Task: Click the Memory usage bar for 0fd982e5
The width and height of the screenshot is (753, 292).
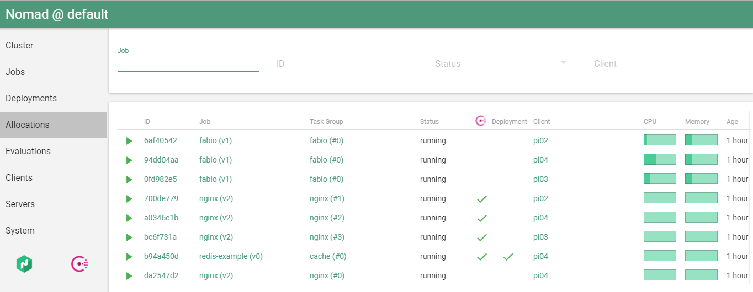Action: (x=701, y=179)
